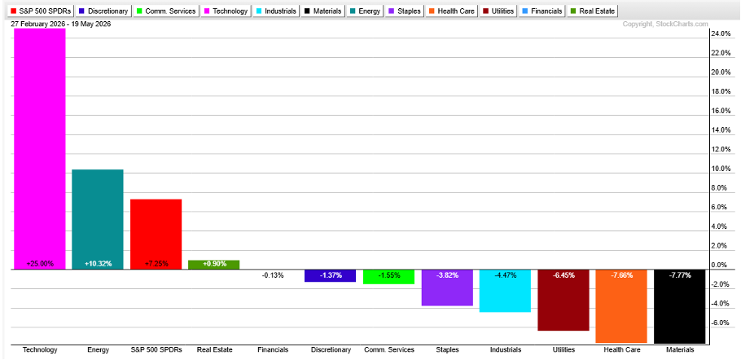Toggle the Materials legend button
741x360 pixels.
pos(322,11)
